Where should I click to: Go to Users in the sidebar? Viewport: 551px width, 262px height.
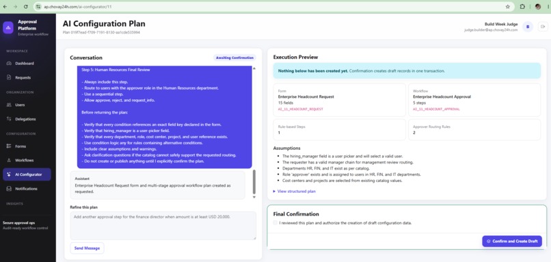coord(27,105)
